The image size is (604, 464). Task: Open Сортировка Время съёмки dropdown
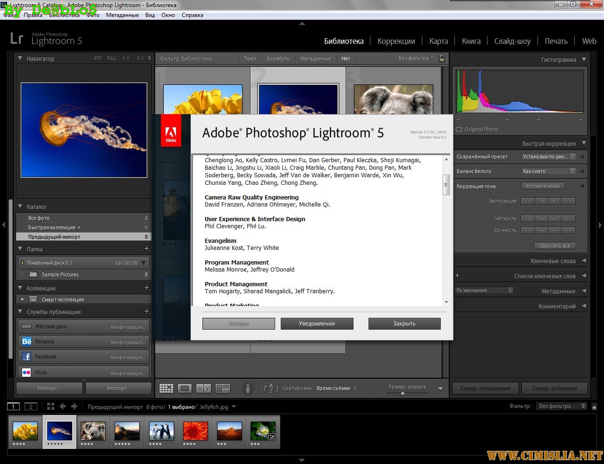point(336,388)
